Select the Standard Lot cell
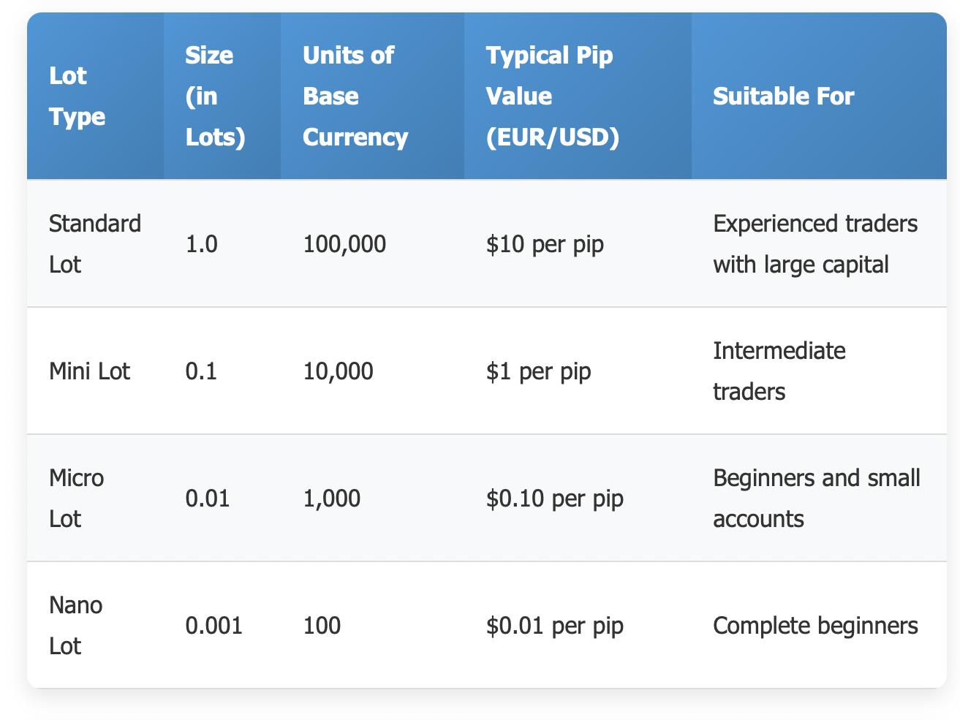The width and height of the screenshot is (960, 720). pos(95,243)
